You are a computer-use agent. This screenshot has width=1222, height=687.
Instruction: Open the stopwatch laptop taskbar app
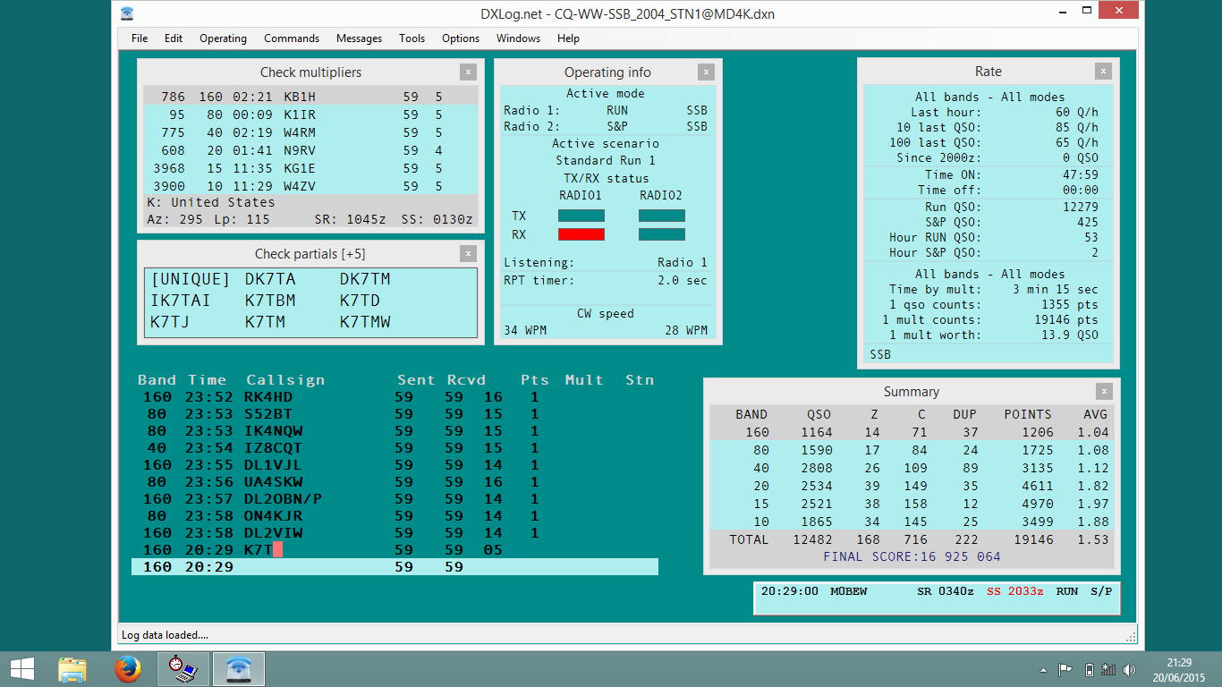coord(183,669)
